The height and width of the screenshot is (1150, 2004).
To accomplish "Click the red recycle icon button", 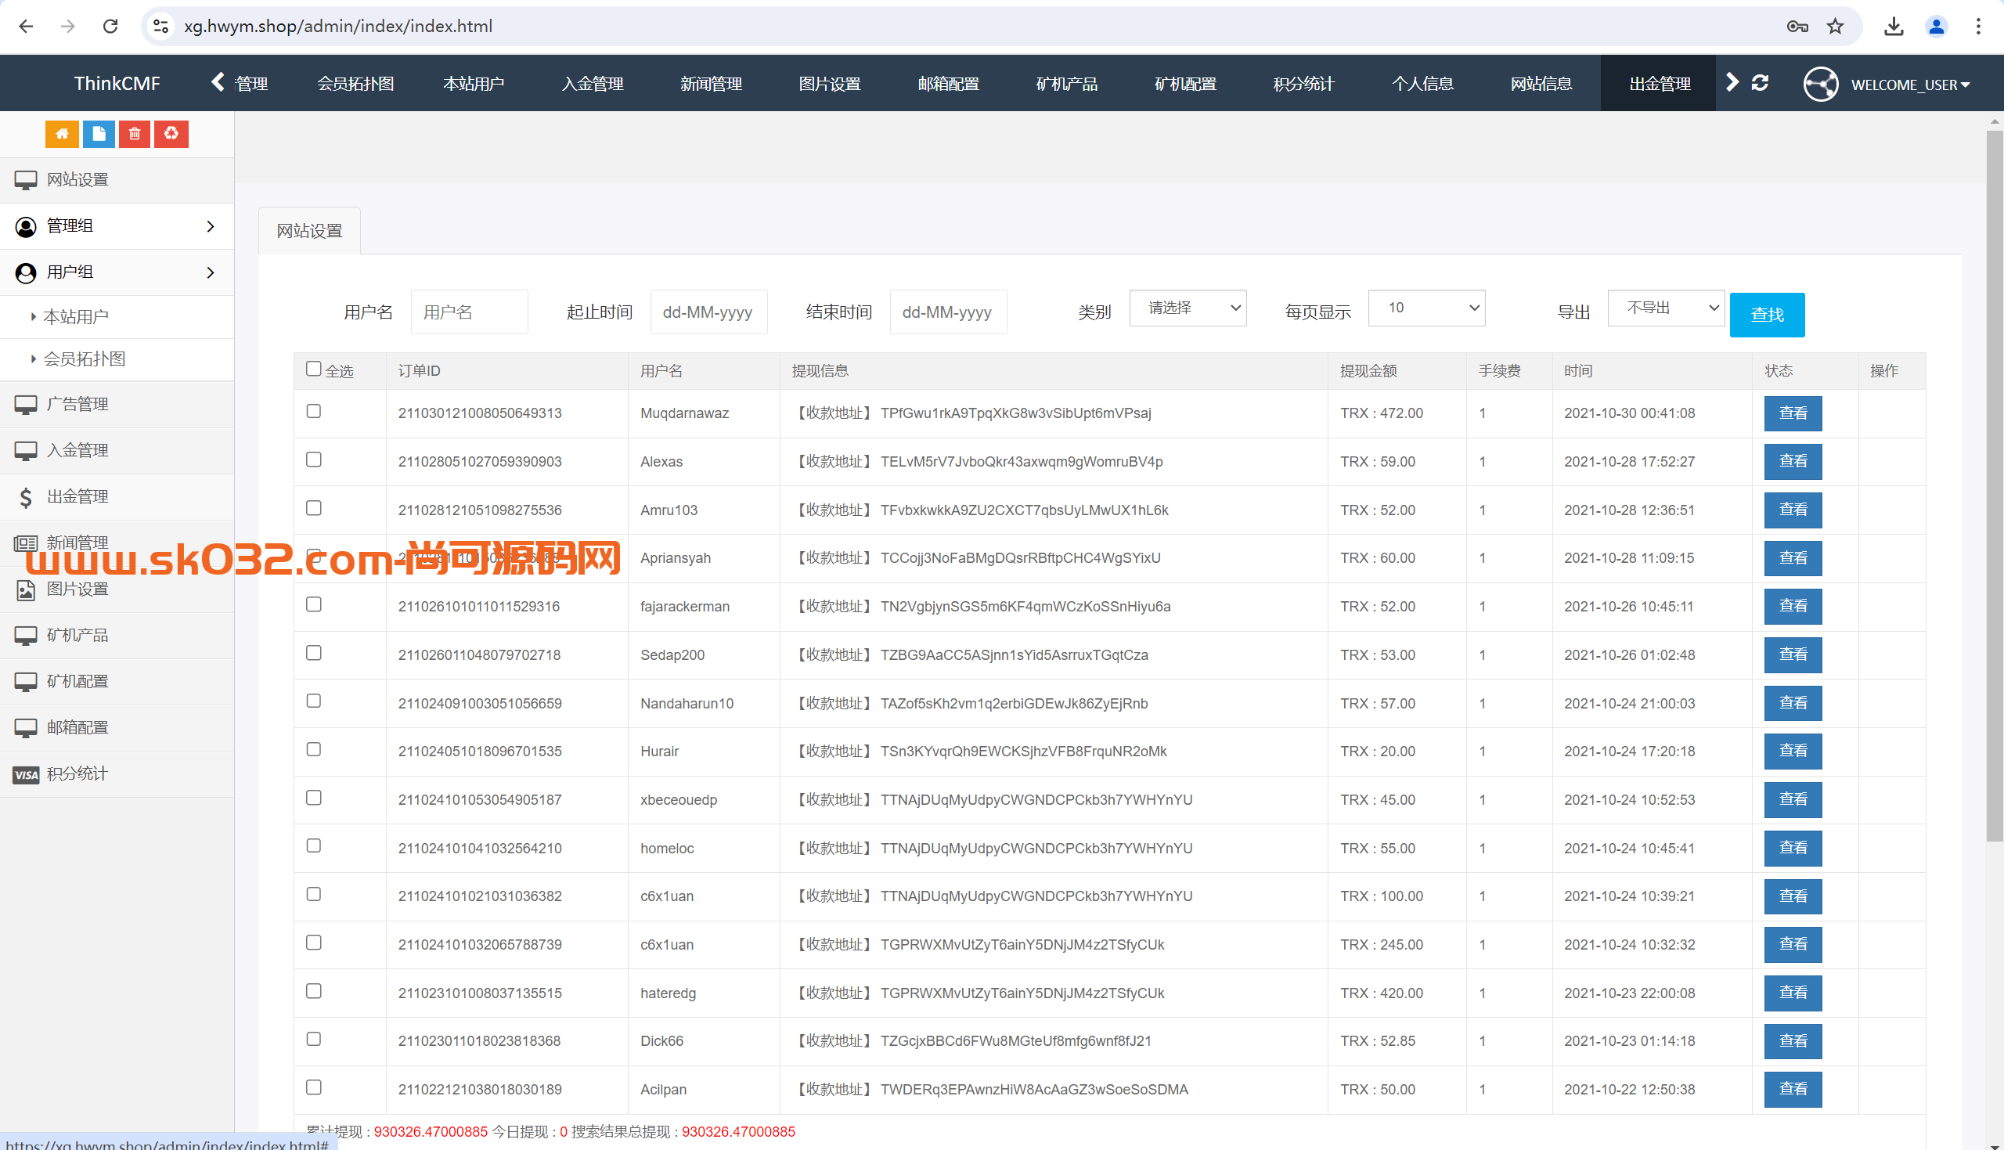I will (x=171, y=134).
